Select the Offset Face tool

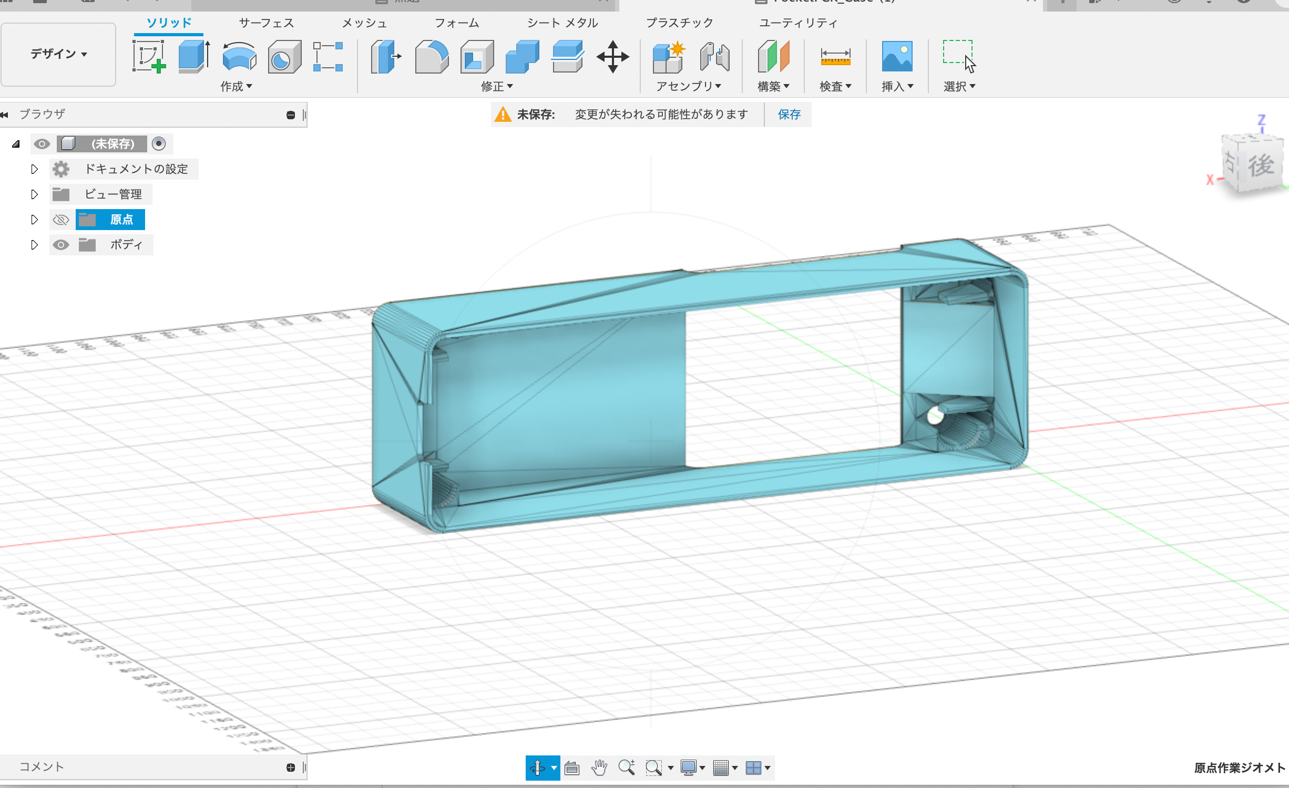click(x=568, y=56)
